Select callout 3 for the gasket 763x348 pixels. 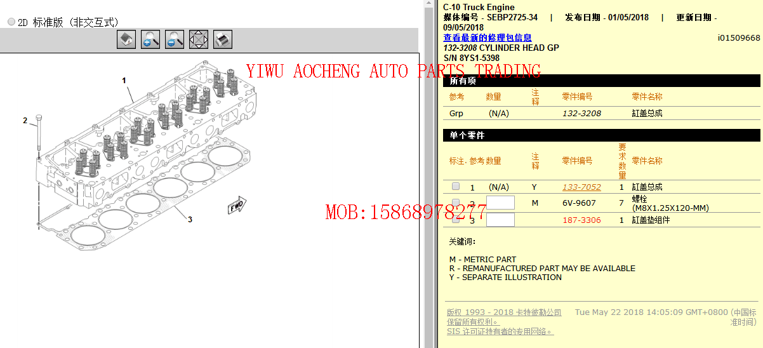point(189,220)
